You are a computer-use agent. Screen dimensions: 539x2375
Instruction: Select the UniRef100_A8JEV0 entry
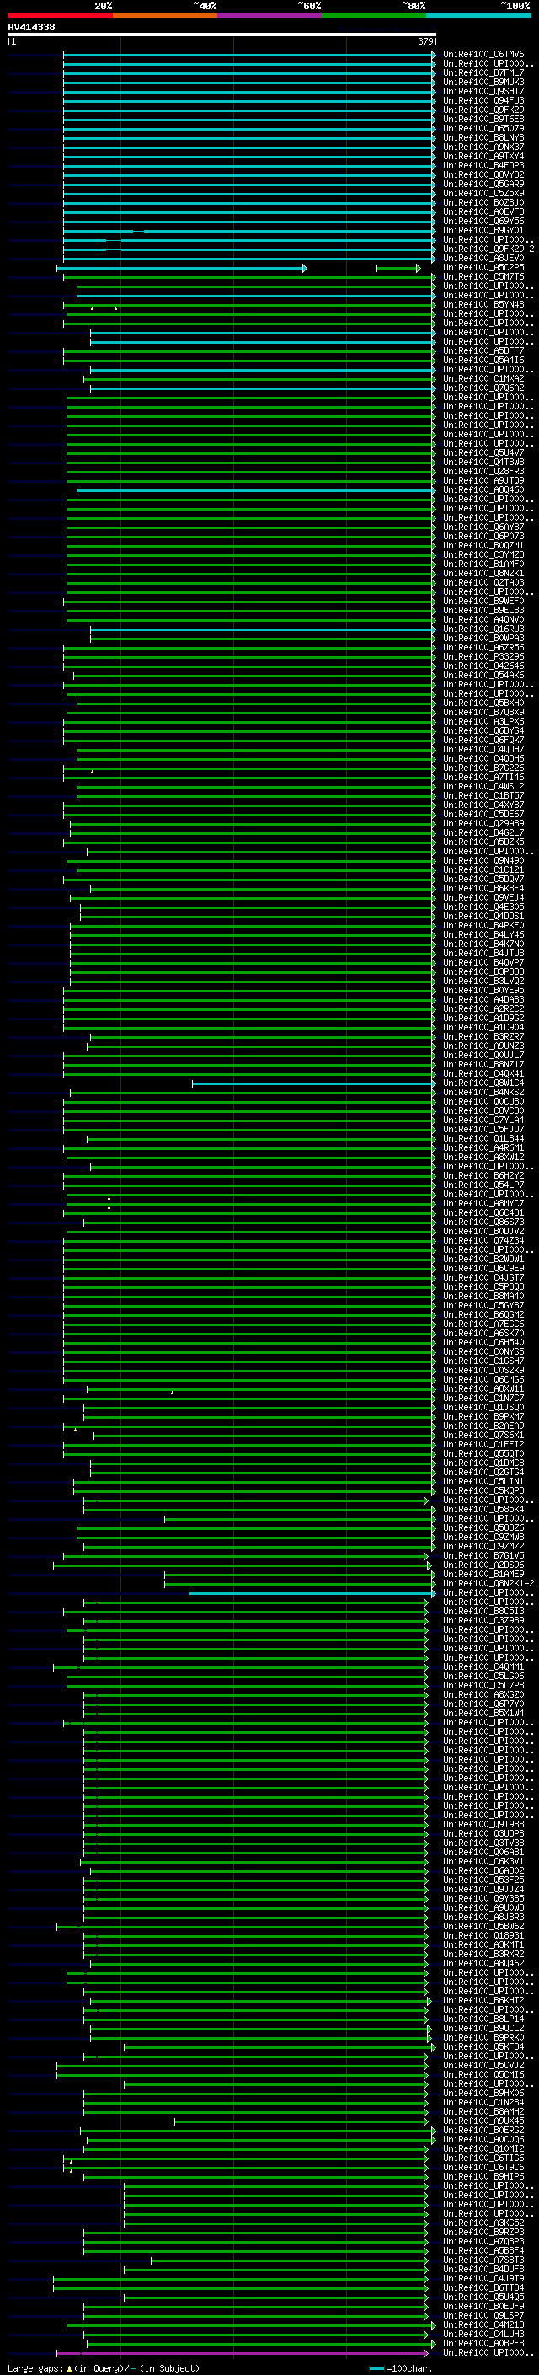[x=483, y=258]
